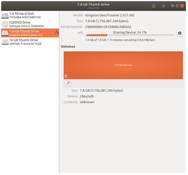188x175 pixels.
Task: Click the 'JetFlash Transcend 16GB' subtitle
Action: (x=25, y=44)
